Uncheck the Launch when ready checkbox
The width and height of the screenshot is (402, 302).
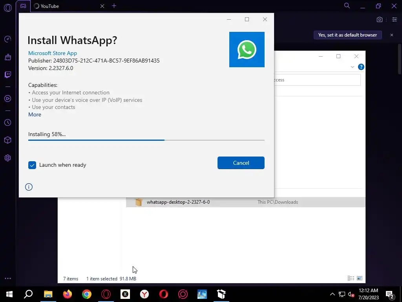point(32,165)
